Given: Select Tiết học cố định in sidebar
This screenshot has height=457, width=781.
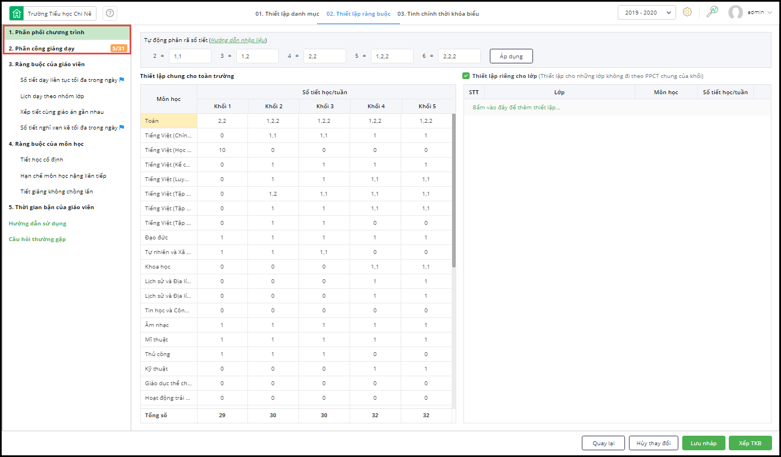Looking at the screenshot, I should tap(41, 160).
